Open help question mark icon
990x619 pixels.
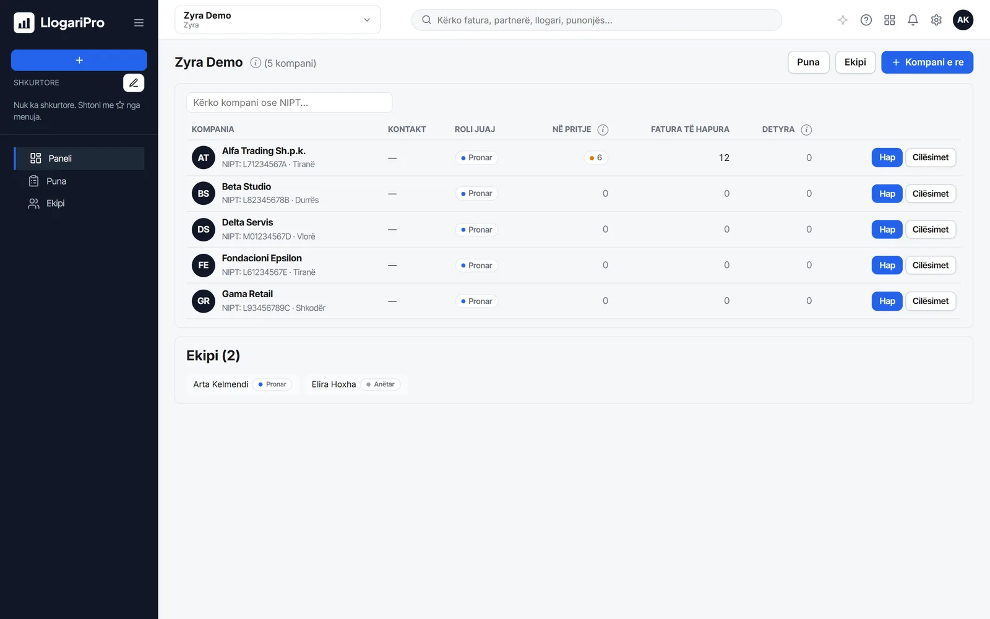(866, 20)
